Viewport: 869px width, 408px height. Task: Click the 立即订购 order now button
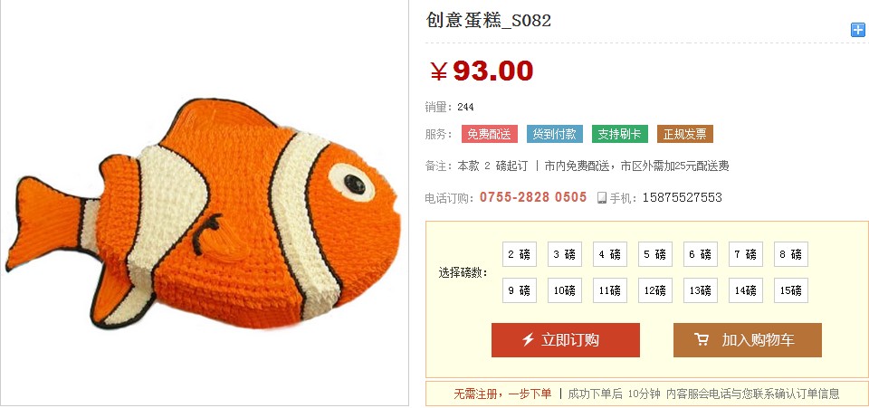coord(565,340)
